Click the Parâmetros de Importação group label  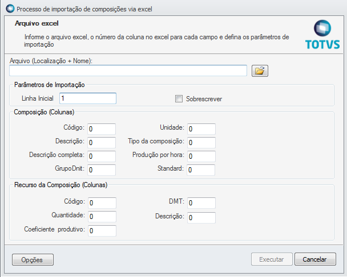pos(49,85)
